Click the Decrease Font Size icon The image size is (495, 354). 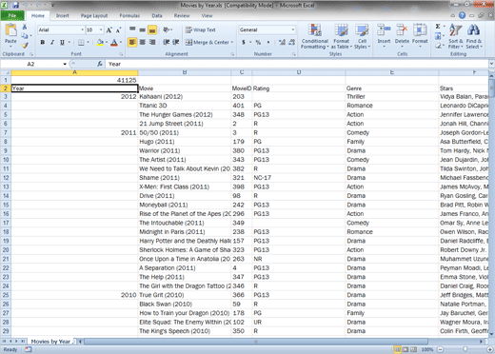pyautogui.click(x=118, y=30)
